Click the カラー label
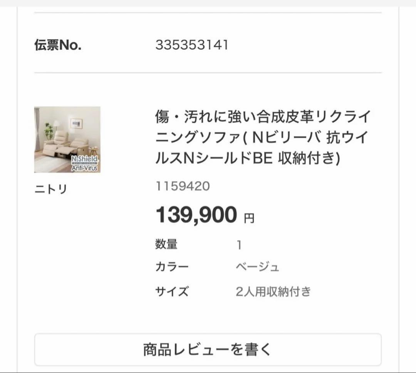 pyautogui.click(x=172, y=266)
